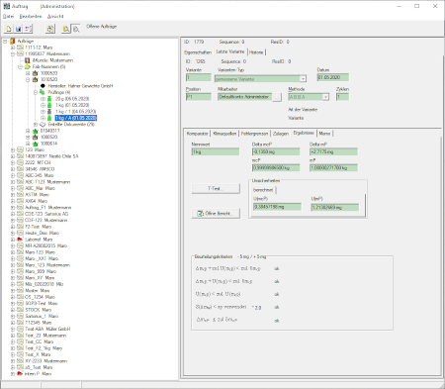The width and height of the screenshot is (445, 389).
Task: Click the grey weight icon of 1 kg / 1
Action: click(49, 112)
